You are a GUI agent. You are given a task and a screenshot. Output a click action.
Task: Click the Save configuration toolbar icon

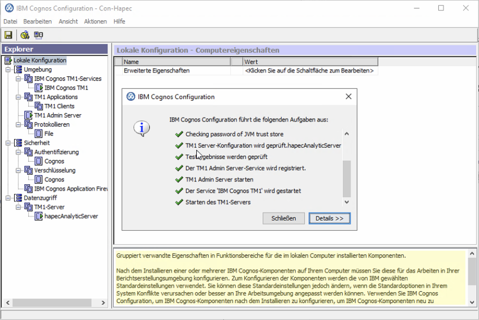pyautogui.click(x=8, y=35)
